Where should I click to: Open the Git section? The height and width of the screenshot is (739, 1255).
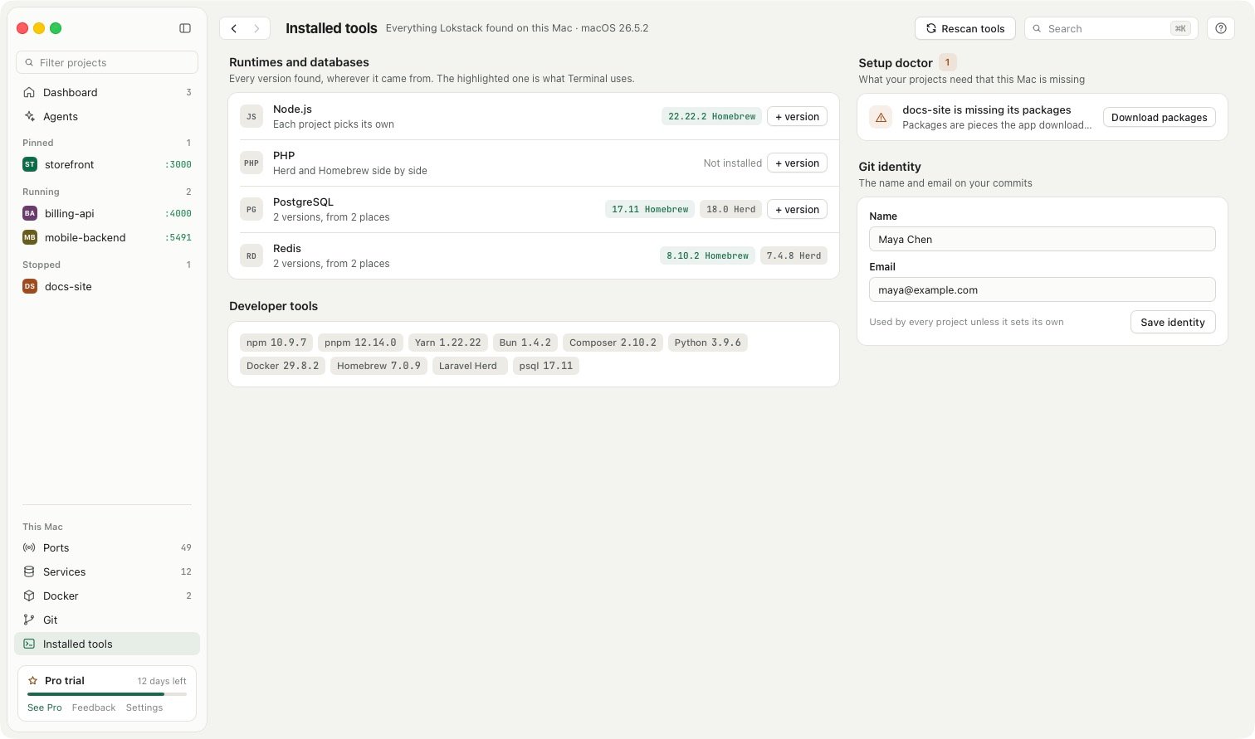tap(107, 620)
